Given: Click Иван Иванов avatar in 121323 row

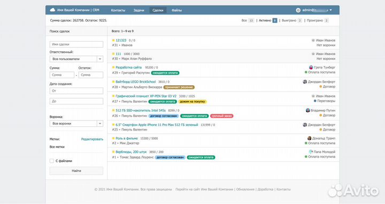Looking at the screenshot, I should tap(313, 40).
